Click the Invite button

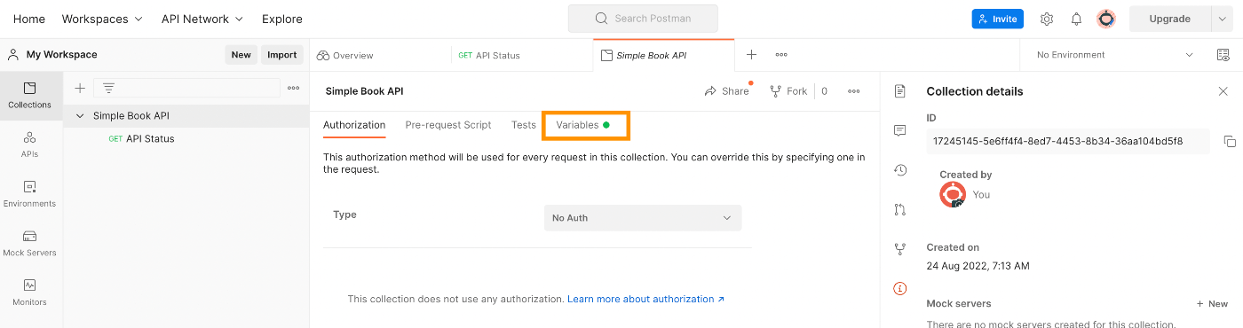pyautogui.click(x=998, y=19)
